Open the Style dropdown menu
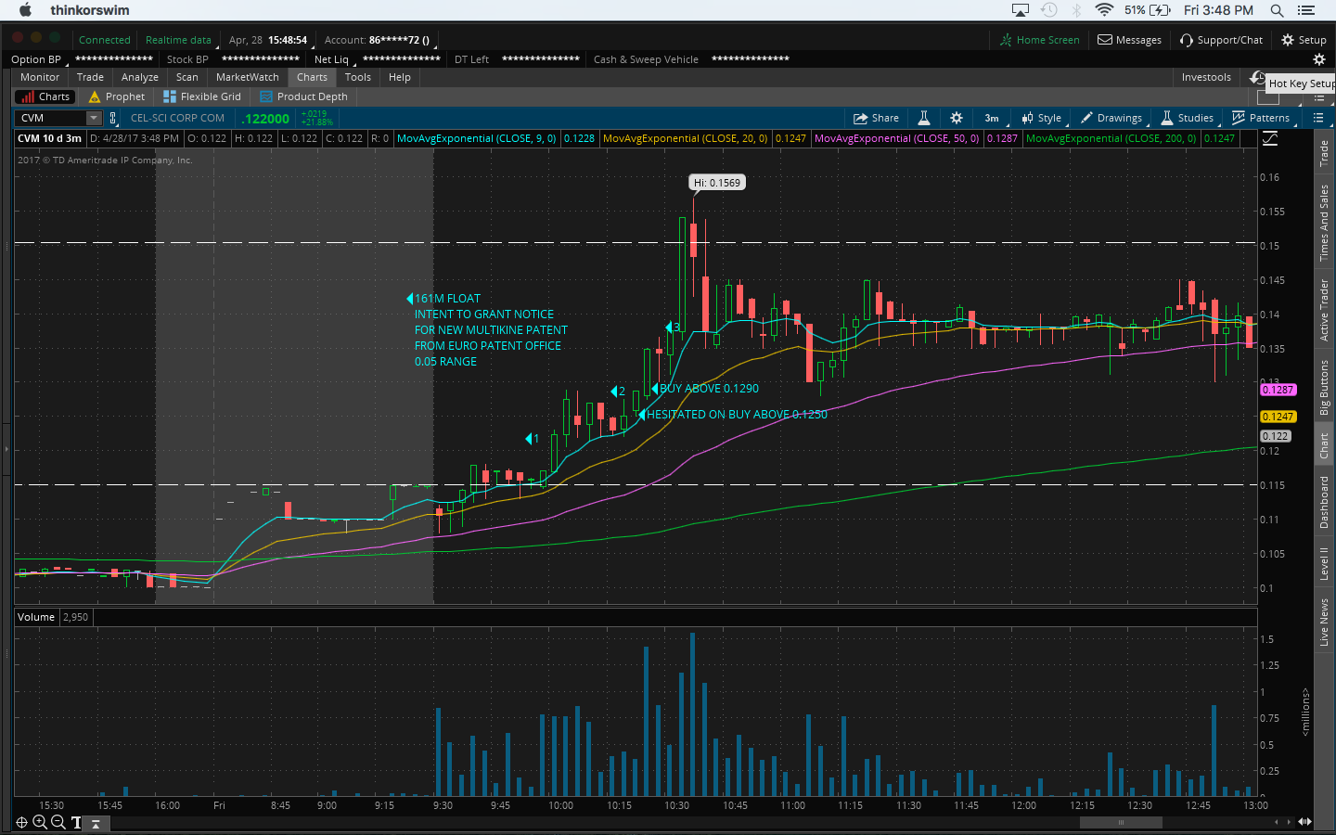The width and height of the screenshot is (1336, 835). pos(1042,118)
